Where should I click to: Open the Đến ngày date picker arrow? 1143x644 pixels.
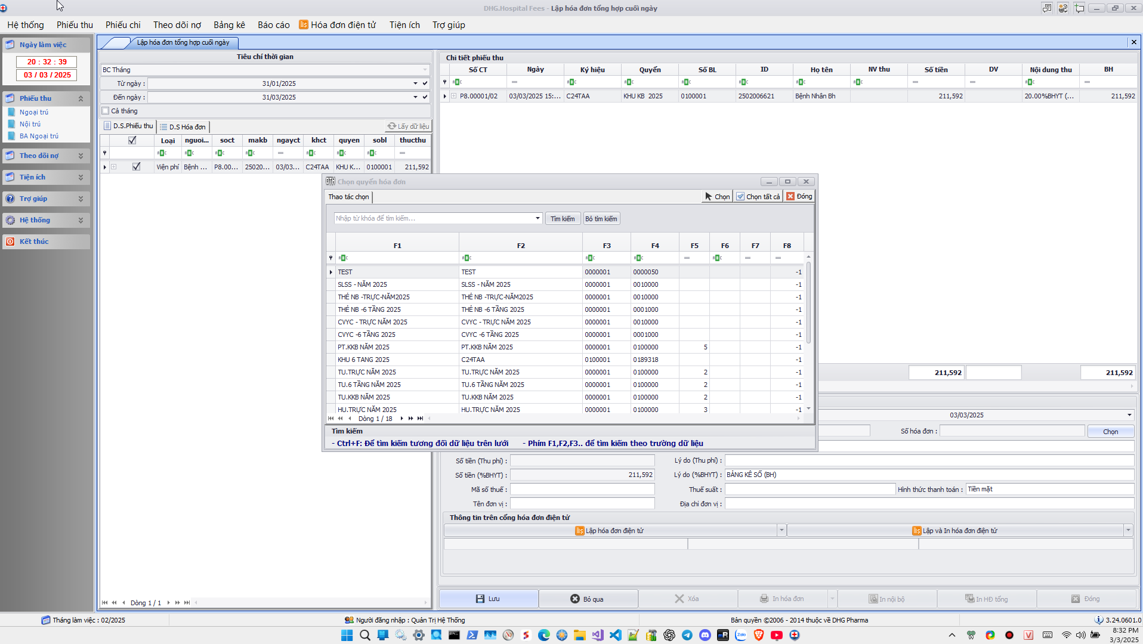tap(416, 97)
